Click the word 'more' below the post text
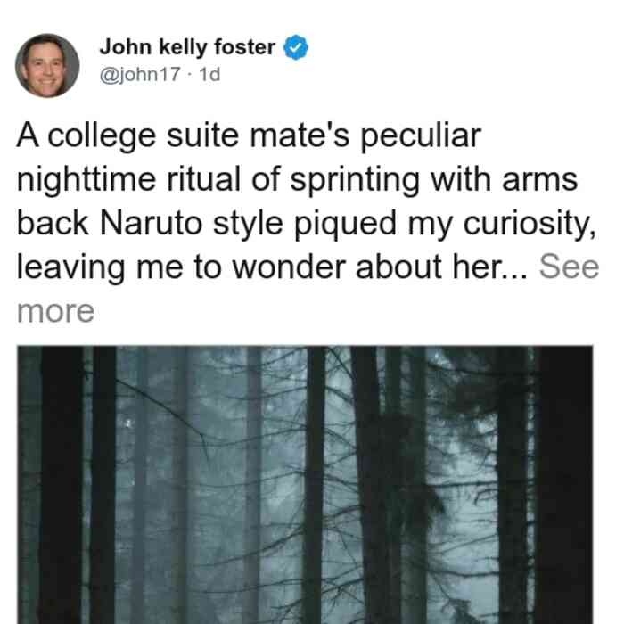This screenshot has height=624, width=624. 55,311
